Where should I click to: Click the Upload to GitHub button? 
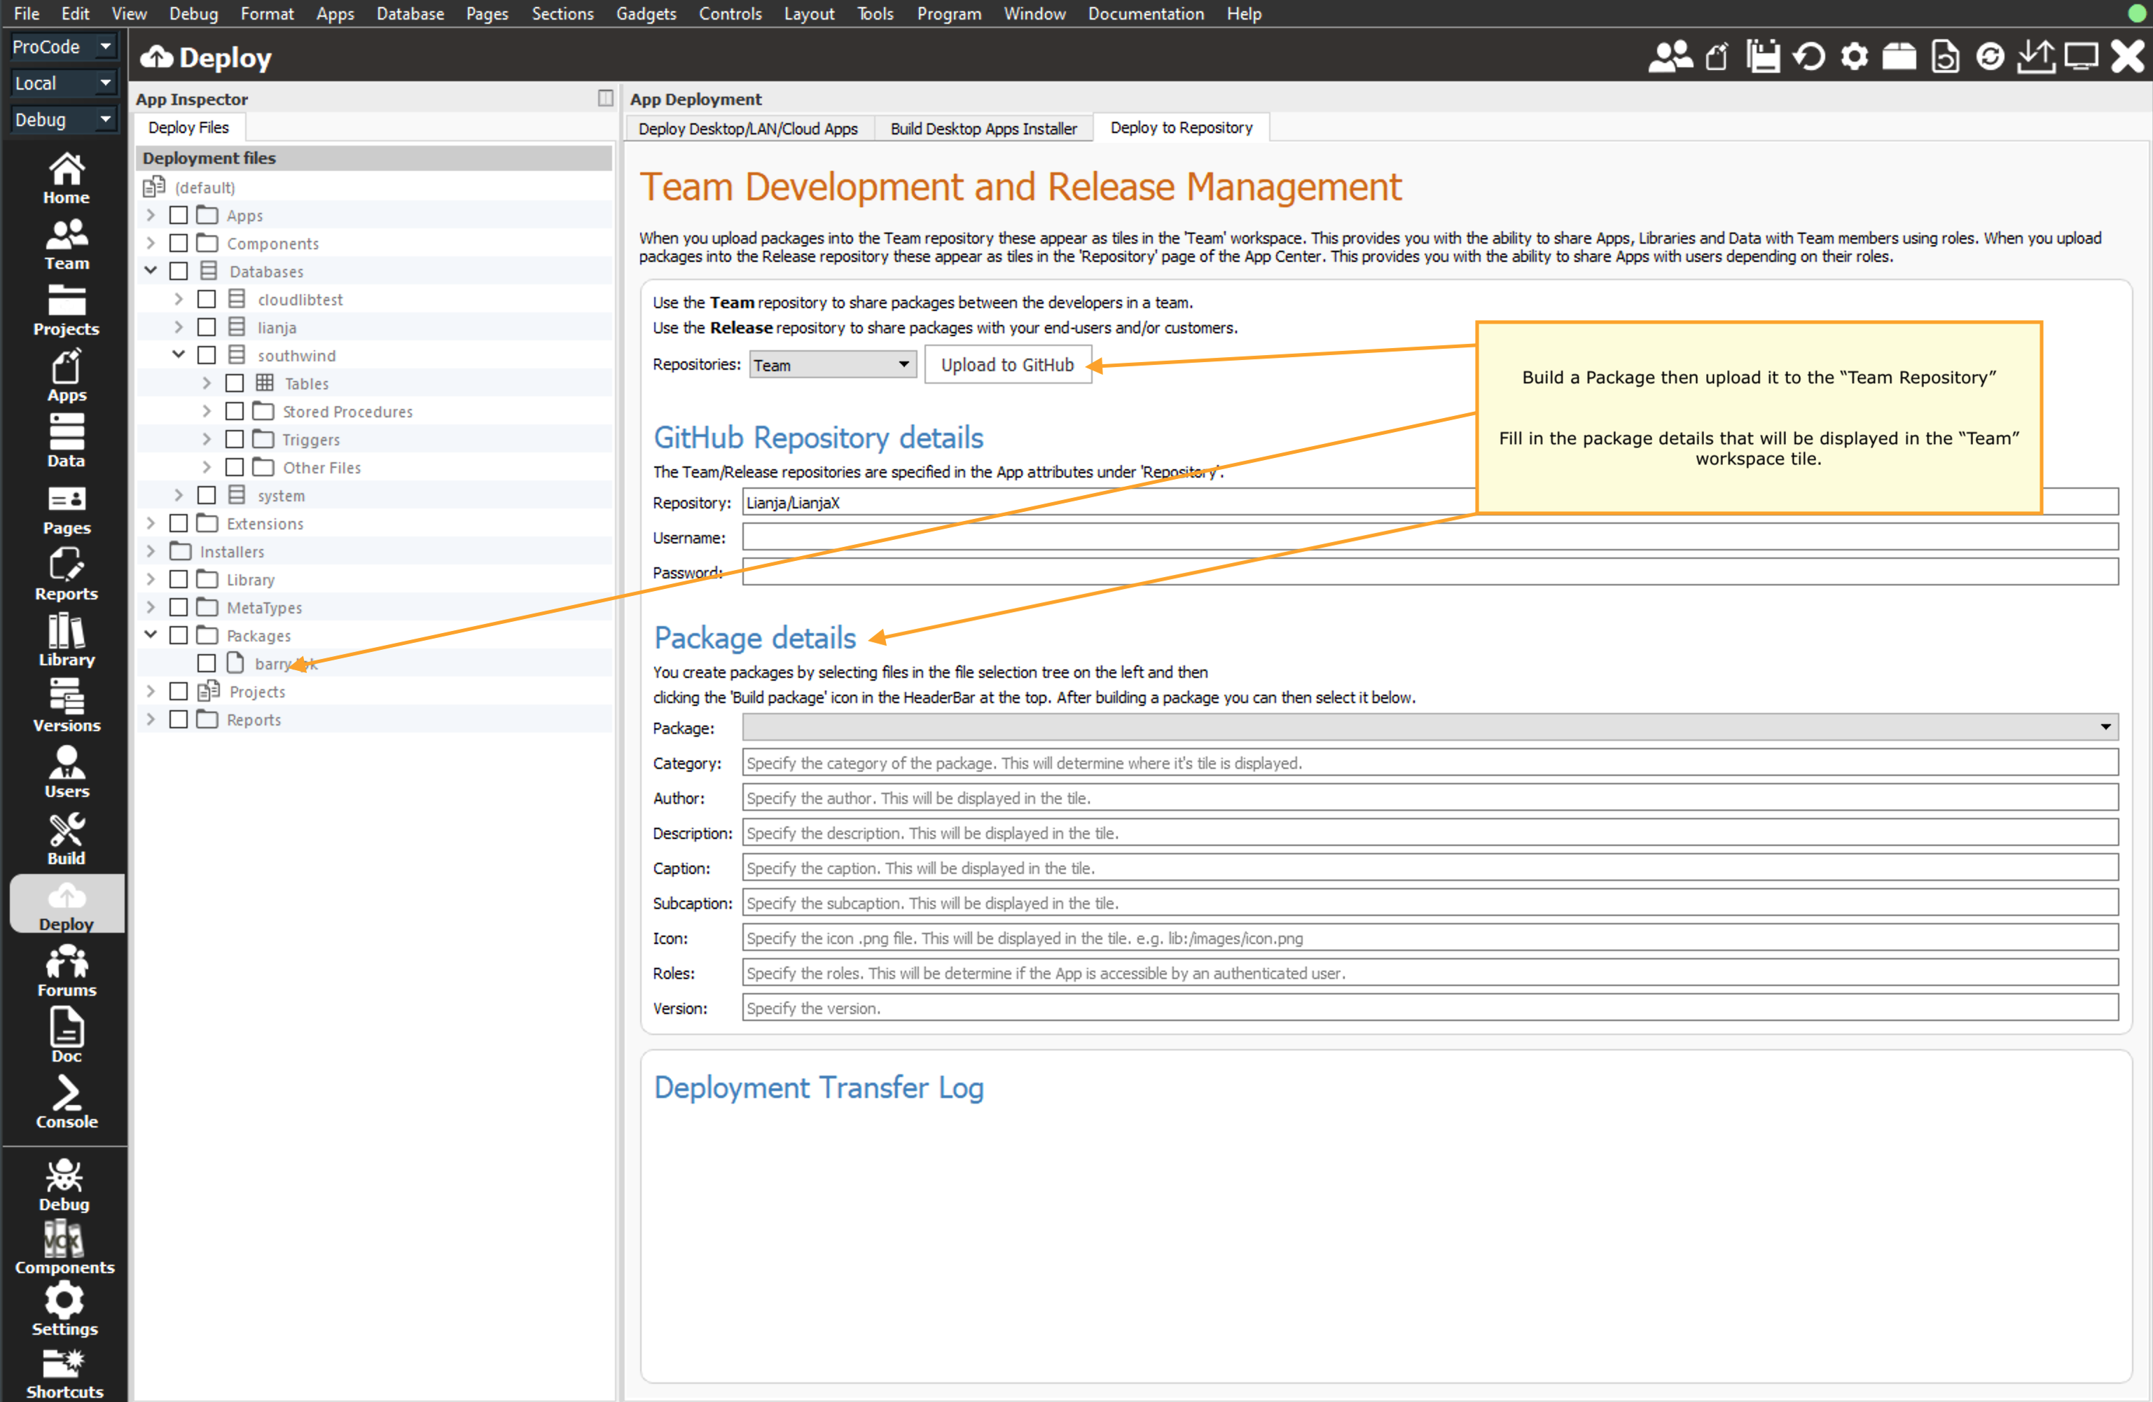click(x=1007, y=365)
